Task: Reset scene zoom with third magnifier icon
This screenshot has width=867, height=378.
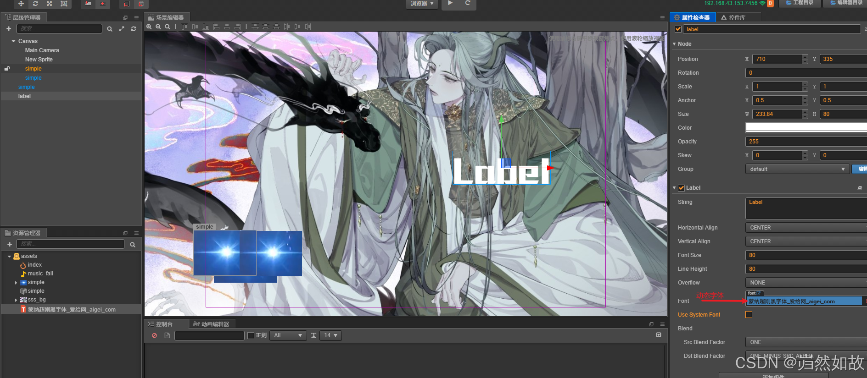Action: 168,27
